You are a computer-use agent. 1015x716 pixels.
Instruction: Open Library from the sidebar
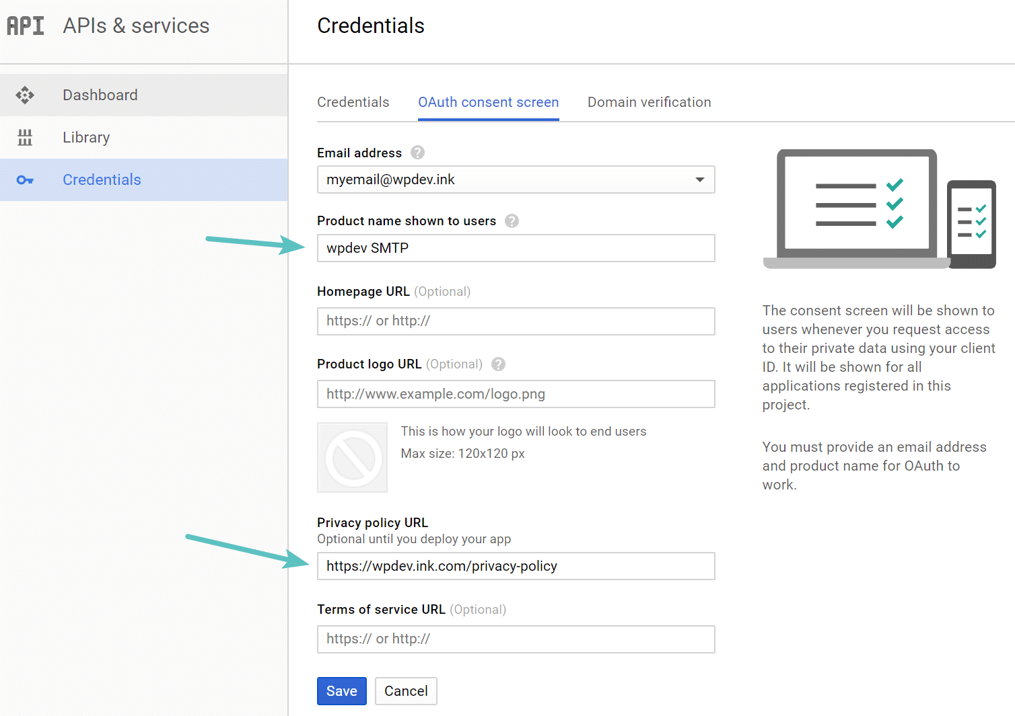(x=85, y=137)
